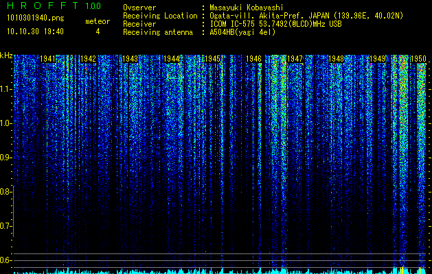Click the 1942 time marker
This screenshot has height=274, width=432.
coord(88,59)
